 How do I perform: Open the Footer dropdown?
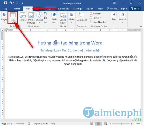[95, 18]
